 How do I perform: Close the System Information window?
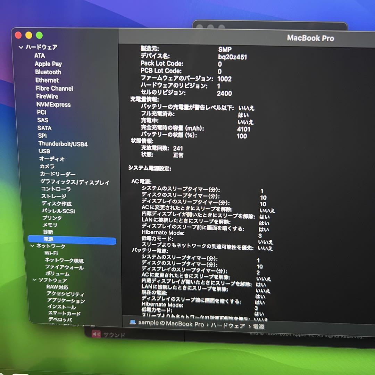(18, 35)
